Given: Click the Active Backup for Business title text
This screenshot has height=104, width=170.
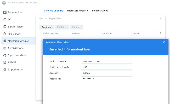Looking at the screenshot, I should click(x=23, y=3).
